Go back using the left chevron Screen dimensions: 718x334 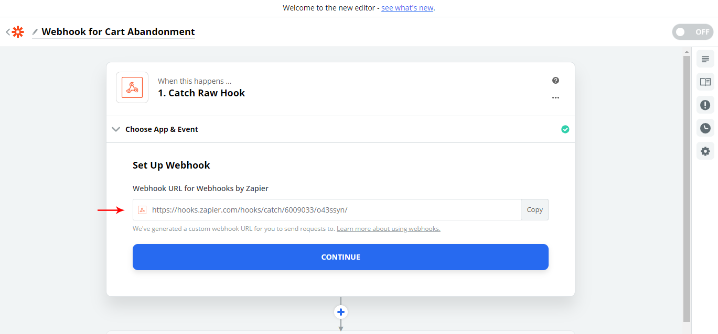pos(8,32)
